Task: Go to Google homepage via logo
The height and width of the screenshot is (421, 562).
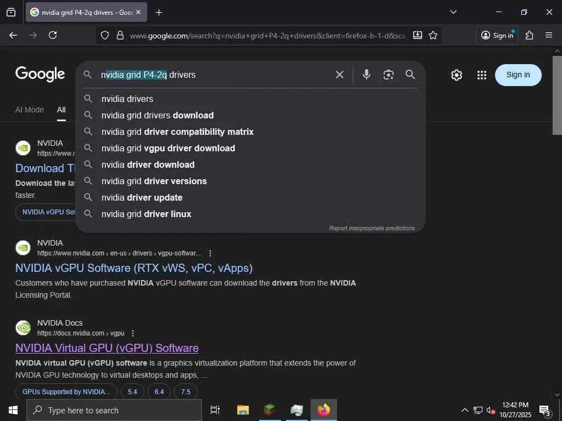Action: click(x=40, y=74)
